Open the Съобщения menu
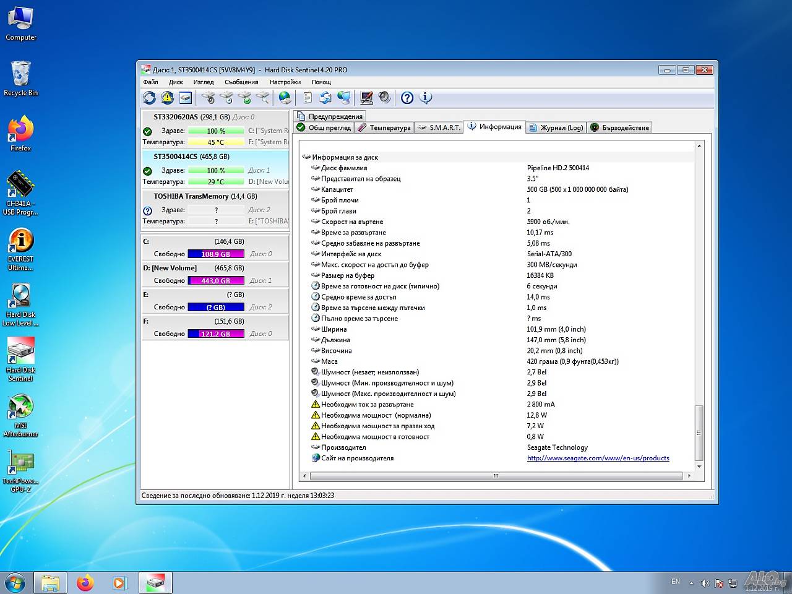This screenshot has width=792, height=594. tap(241, 82)
